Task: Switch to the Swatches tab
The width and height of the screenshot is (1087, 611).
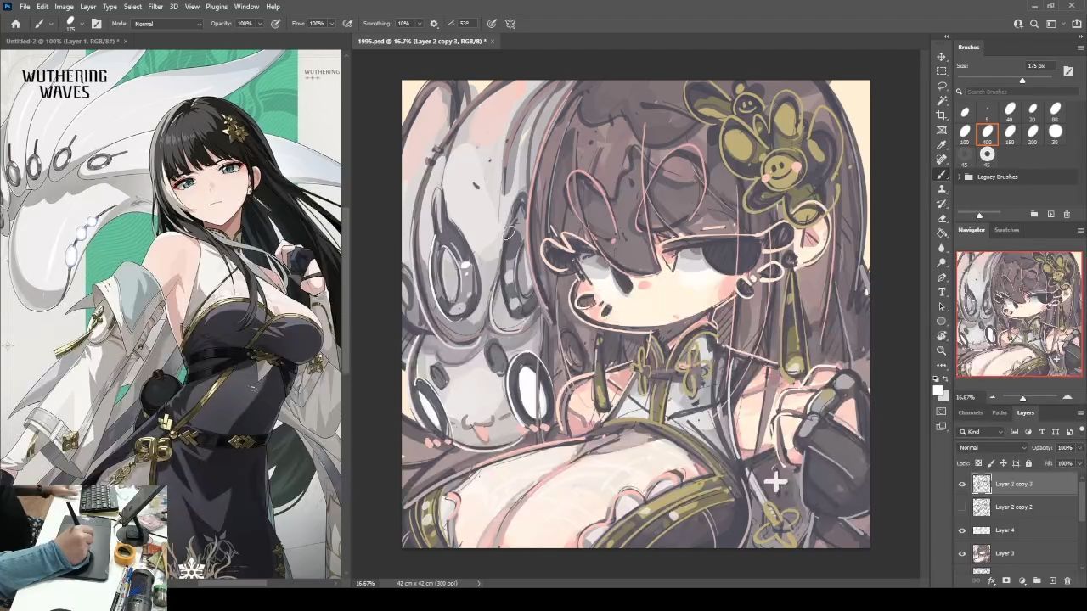Action: (1006, 230)
